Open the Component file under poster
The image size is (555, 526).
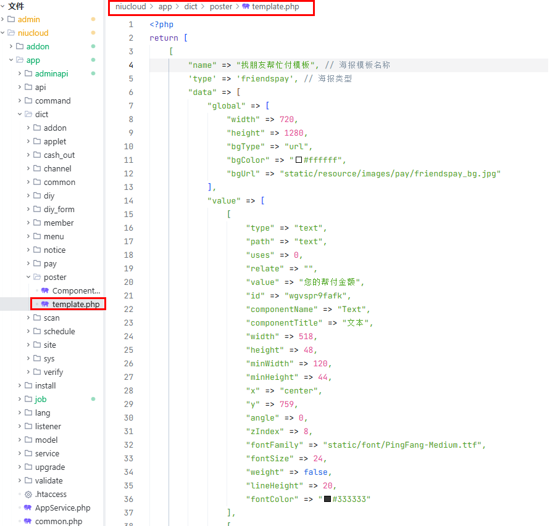(75, 290)
